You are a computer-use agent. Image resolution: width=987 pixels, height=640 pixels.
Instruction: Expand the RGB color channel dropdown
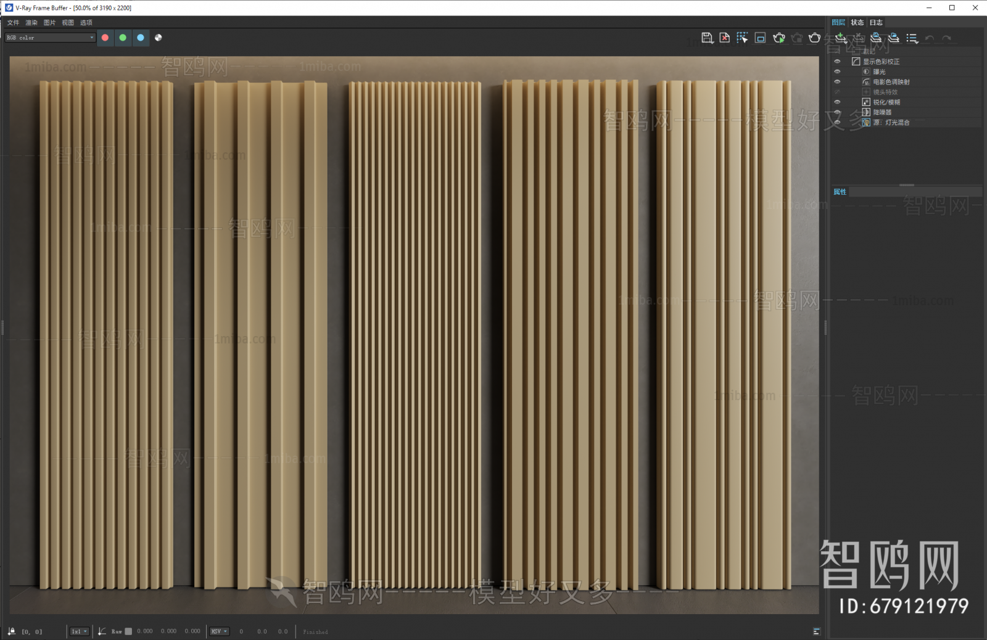pyautogui.click(x=50, y=38)
